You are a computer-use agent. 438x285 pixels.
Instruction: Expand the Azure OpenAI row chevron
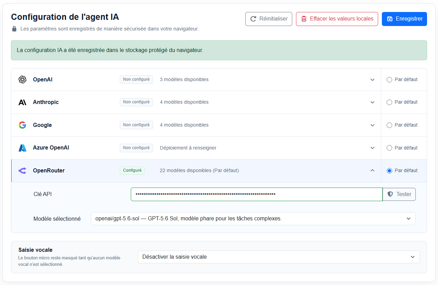(x=372, y=148)
